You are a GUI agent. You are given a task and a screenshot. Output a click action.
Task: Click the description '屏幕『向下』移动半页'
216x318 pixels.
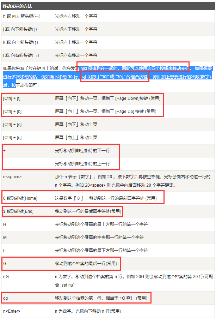coord(76,124)
